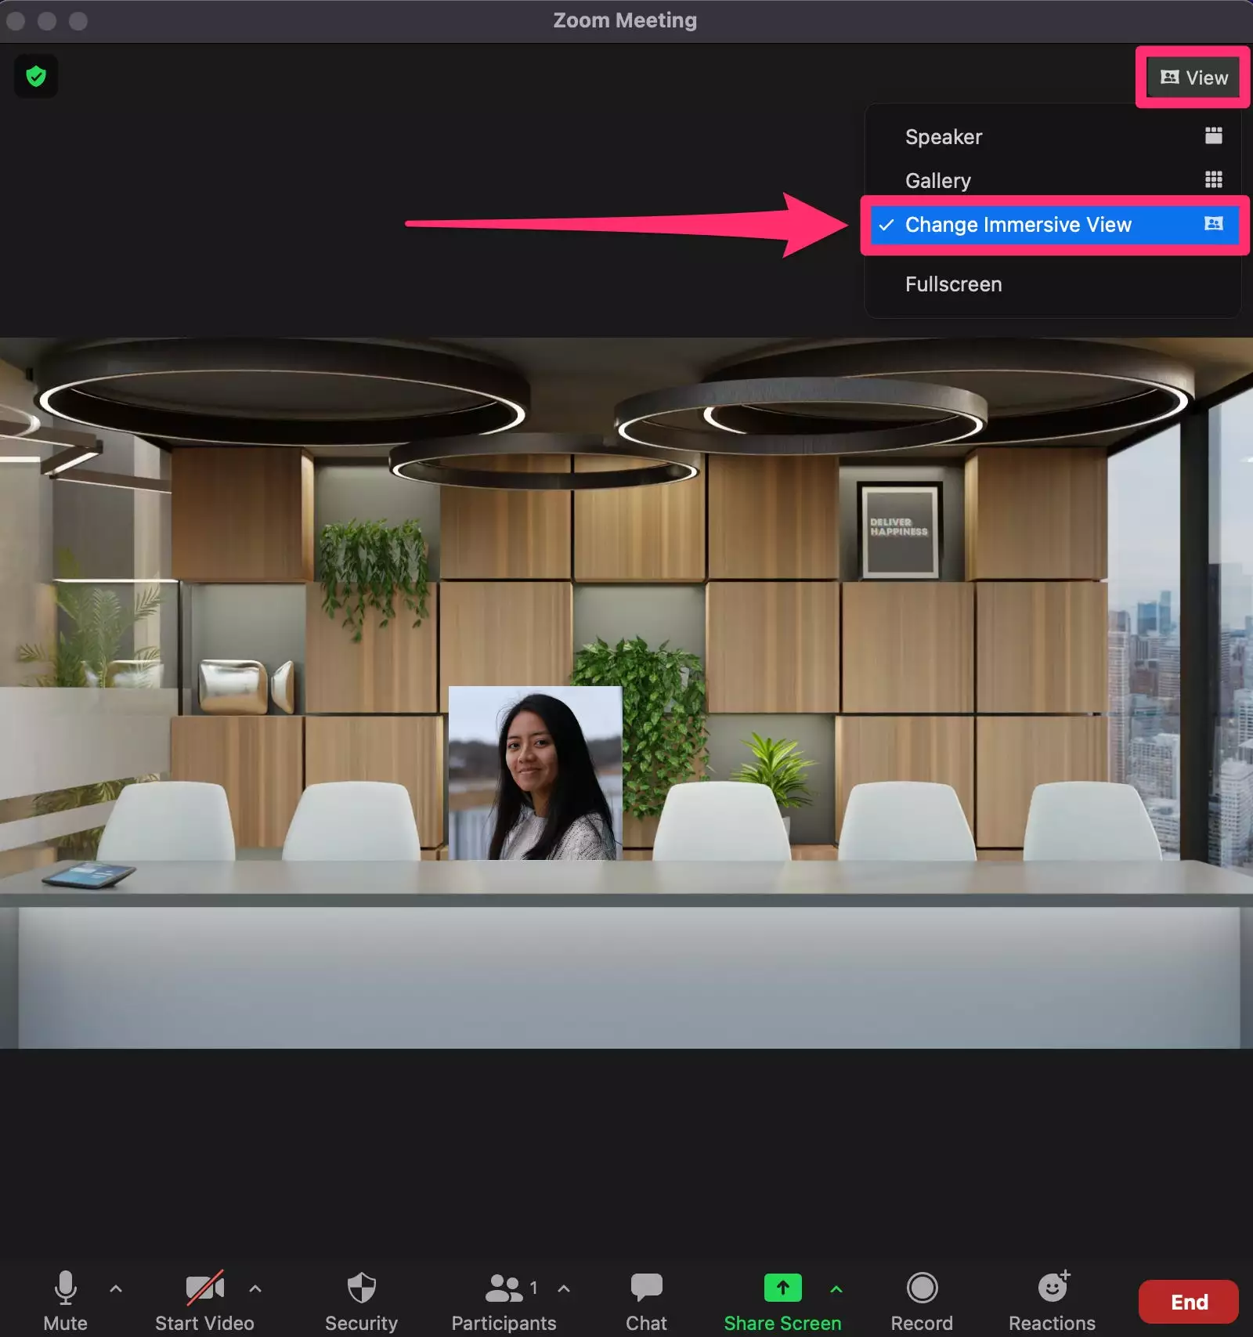1253x1337 pixels.
Task: Expand the arrow next to Participants
Action: 564,1288
